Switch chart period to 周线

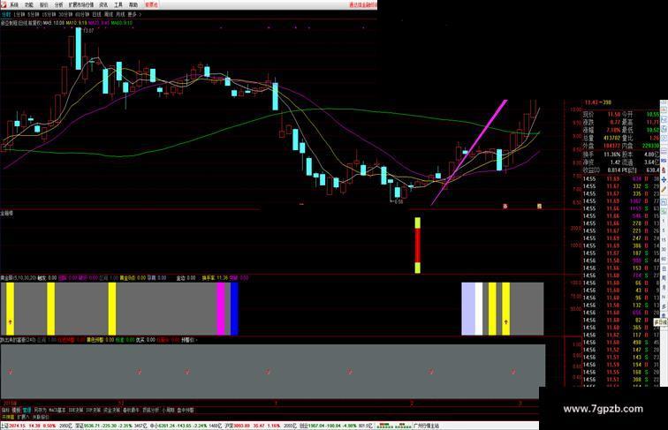[x=109, y=14]
